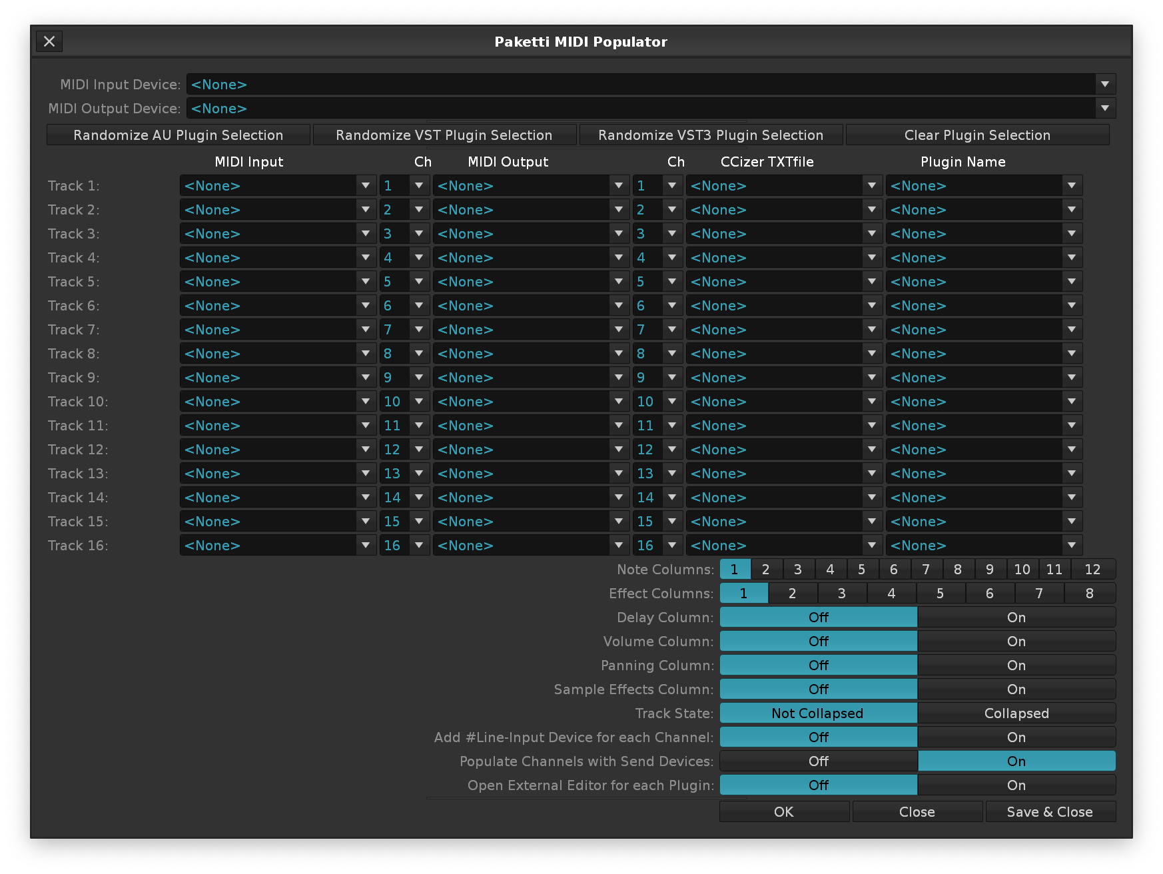The image size is (1163, 874).
Task: Turn off Populate Channels with Send Devices
Action: (x=819, y=761)
